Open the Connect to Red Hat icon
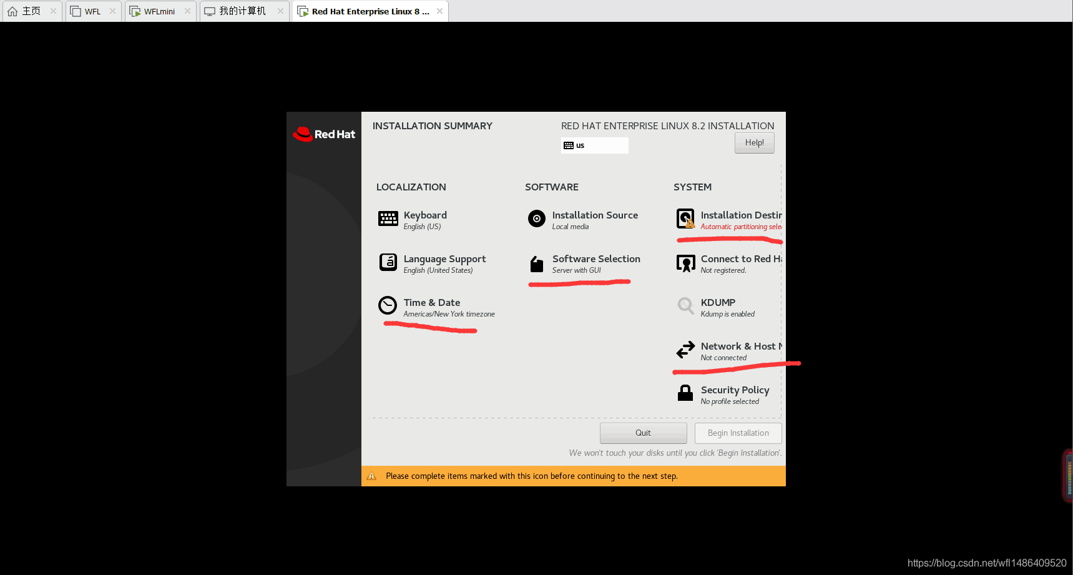This screenshot has height=575, width=1073. click(x=685, y=263)
